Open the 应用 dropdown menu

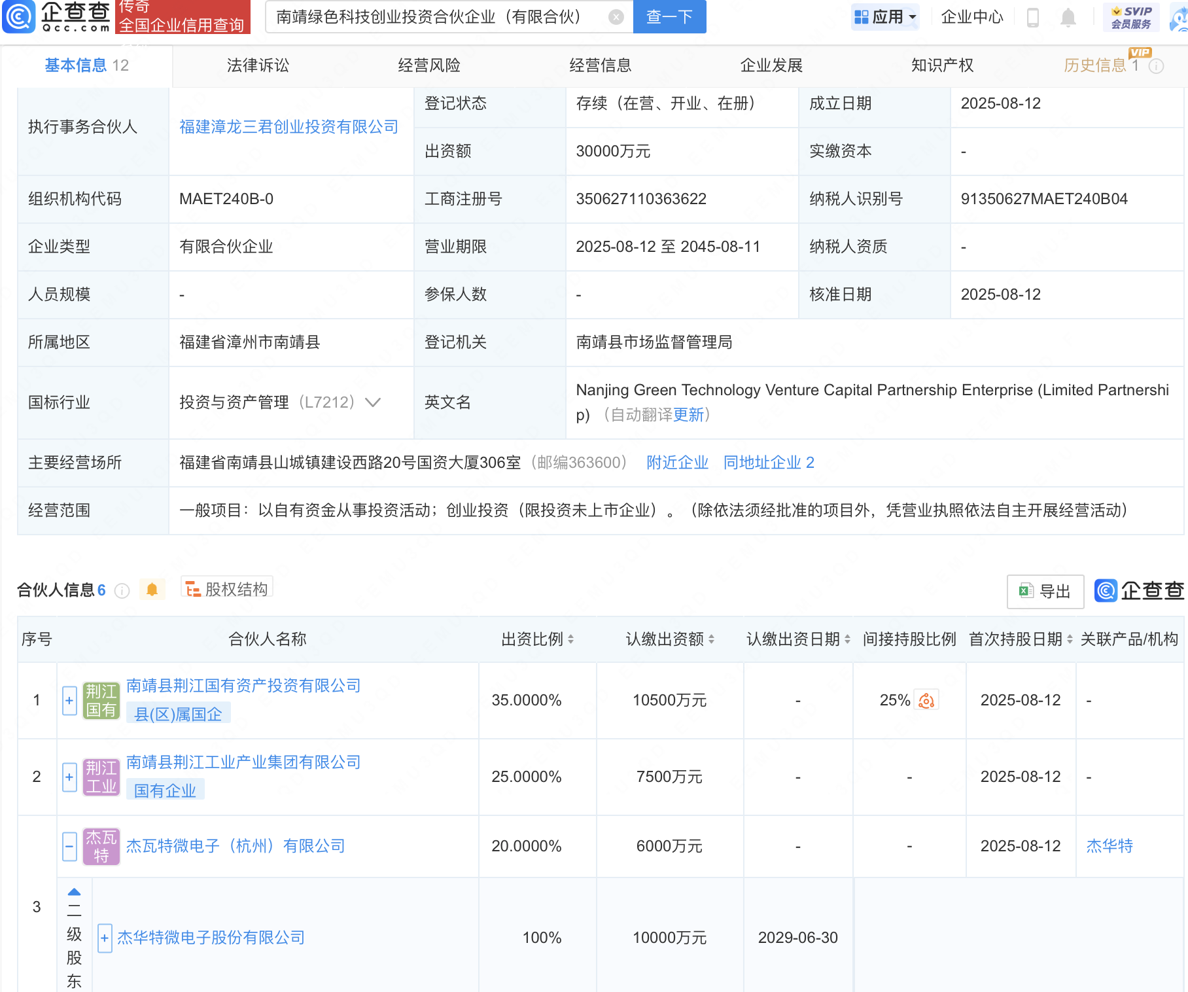coord(885,17)
